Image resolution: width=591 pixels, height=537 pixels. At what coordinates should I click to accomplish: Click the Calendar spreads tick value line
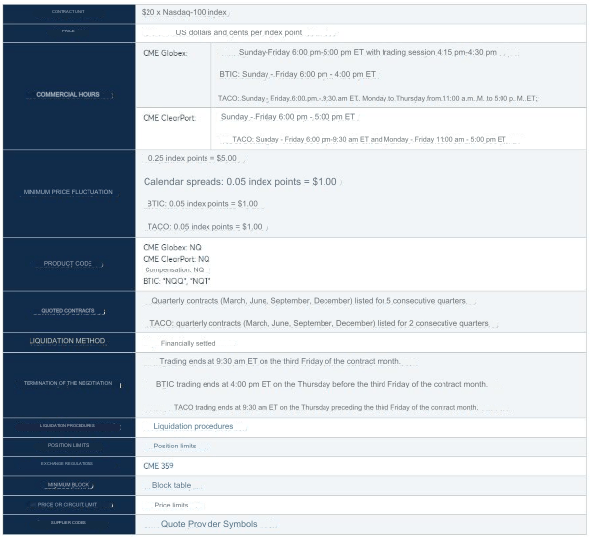click(240, 182)
